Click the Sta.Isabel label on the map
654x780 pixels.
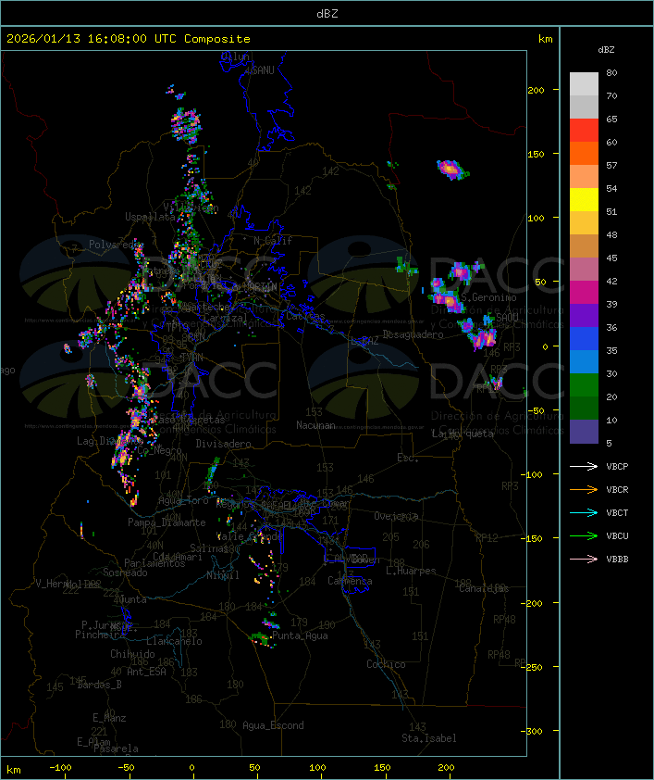point(428,738)
